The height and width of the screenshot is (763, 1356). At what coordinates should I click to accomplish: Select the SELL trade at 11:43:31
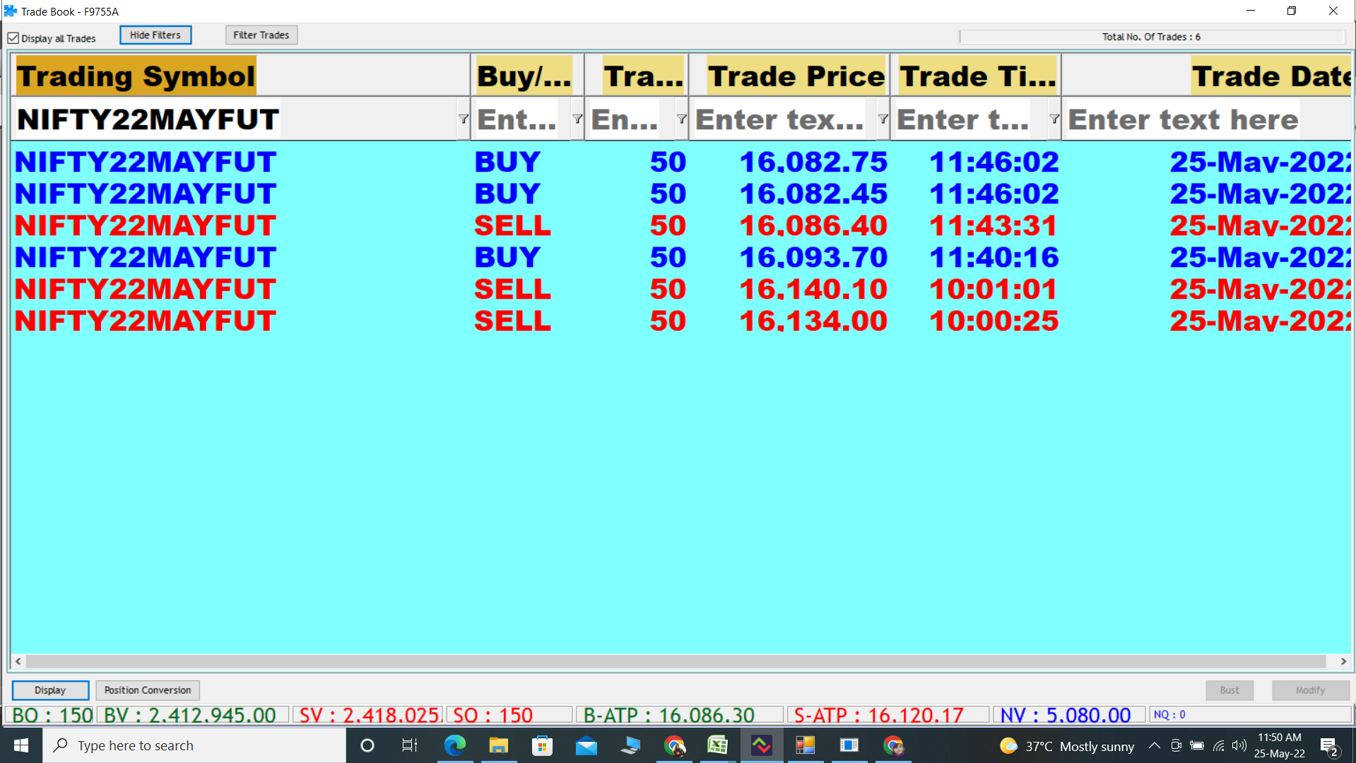tap(681, 226)
